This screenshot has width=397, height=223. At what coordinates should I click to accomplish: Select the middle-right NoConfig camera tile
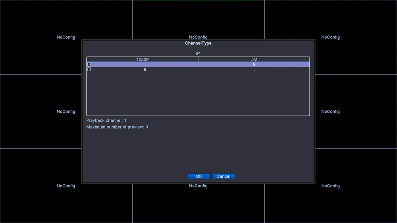pyautogui.click(x=356, y=111)
